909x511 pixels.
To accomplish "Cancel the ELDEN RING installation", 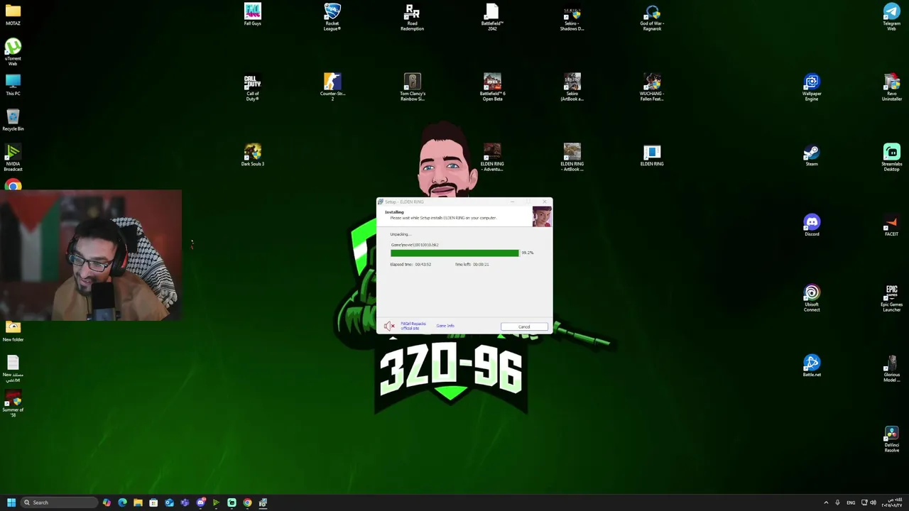I will 524,326.
